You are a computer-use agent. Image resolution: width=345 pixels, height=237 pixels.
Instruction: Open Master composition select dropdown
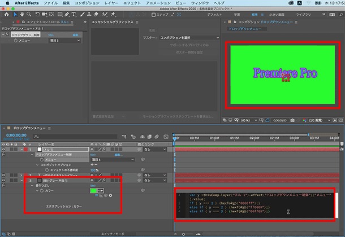tap(189, 38)
